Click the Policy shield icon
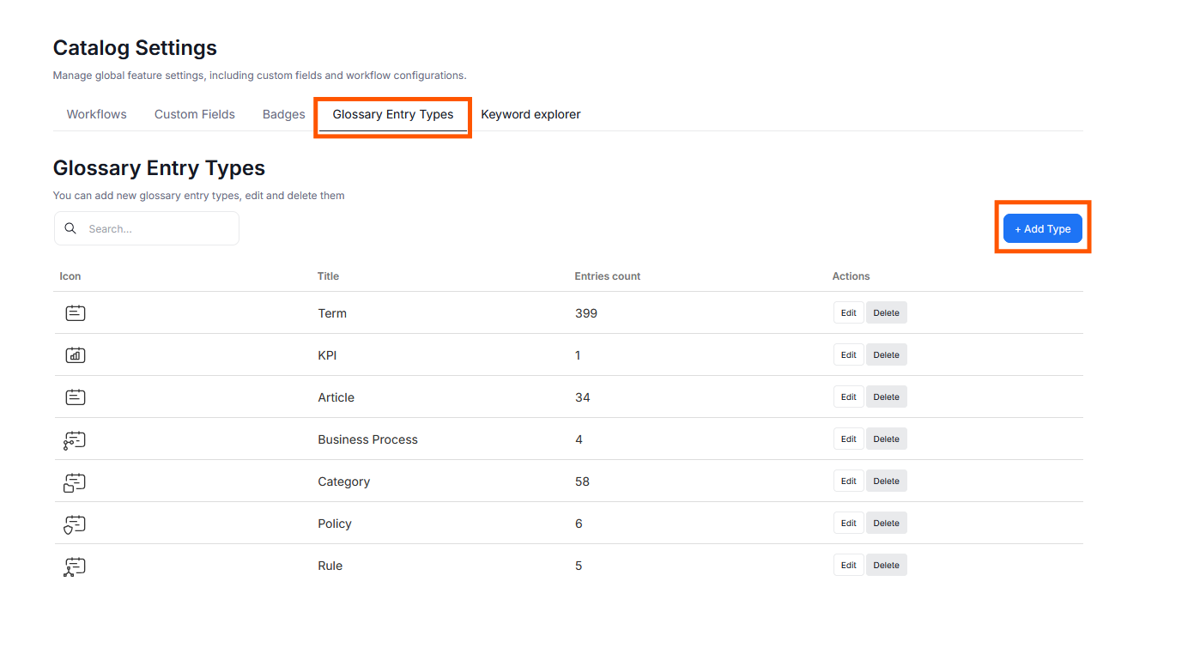Viewport: 1194px width, 654px height. pyautogui.click(x=75, y=524)
